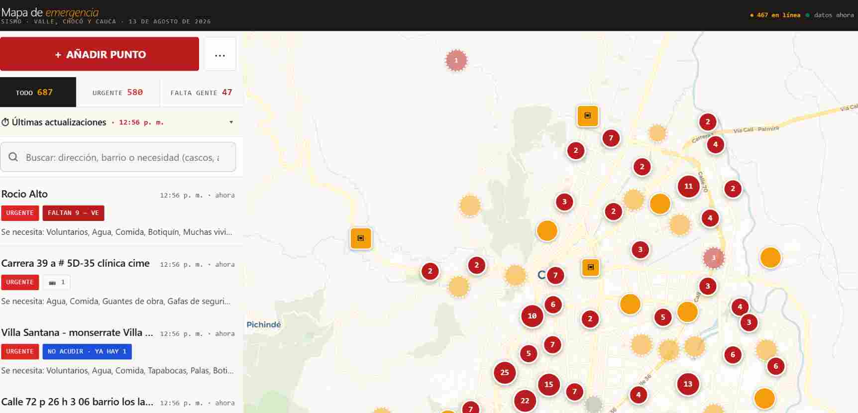Show the FALTA GENTE 47 tab
Viewport: 858px width, 413px height.
pos(202,92)
